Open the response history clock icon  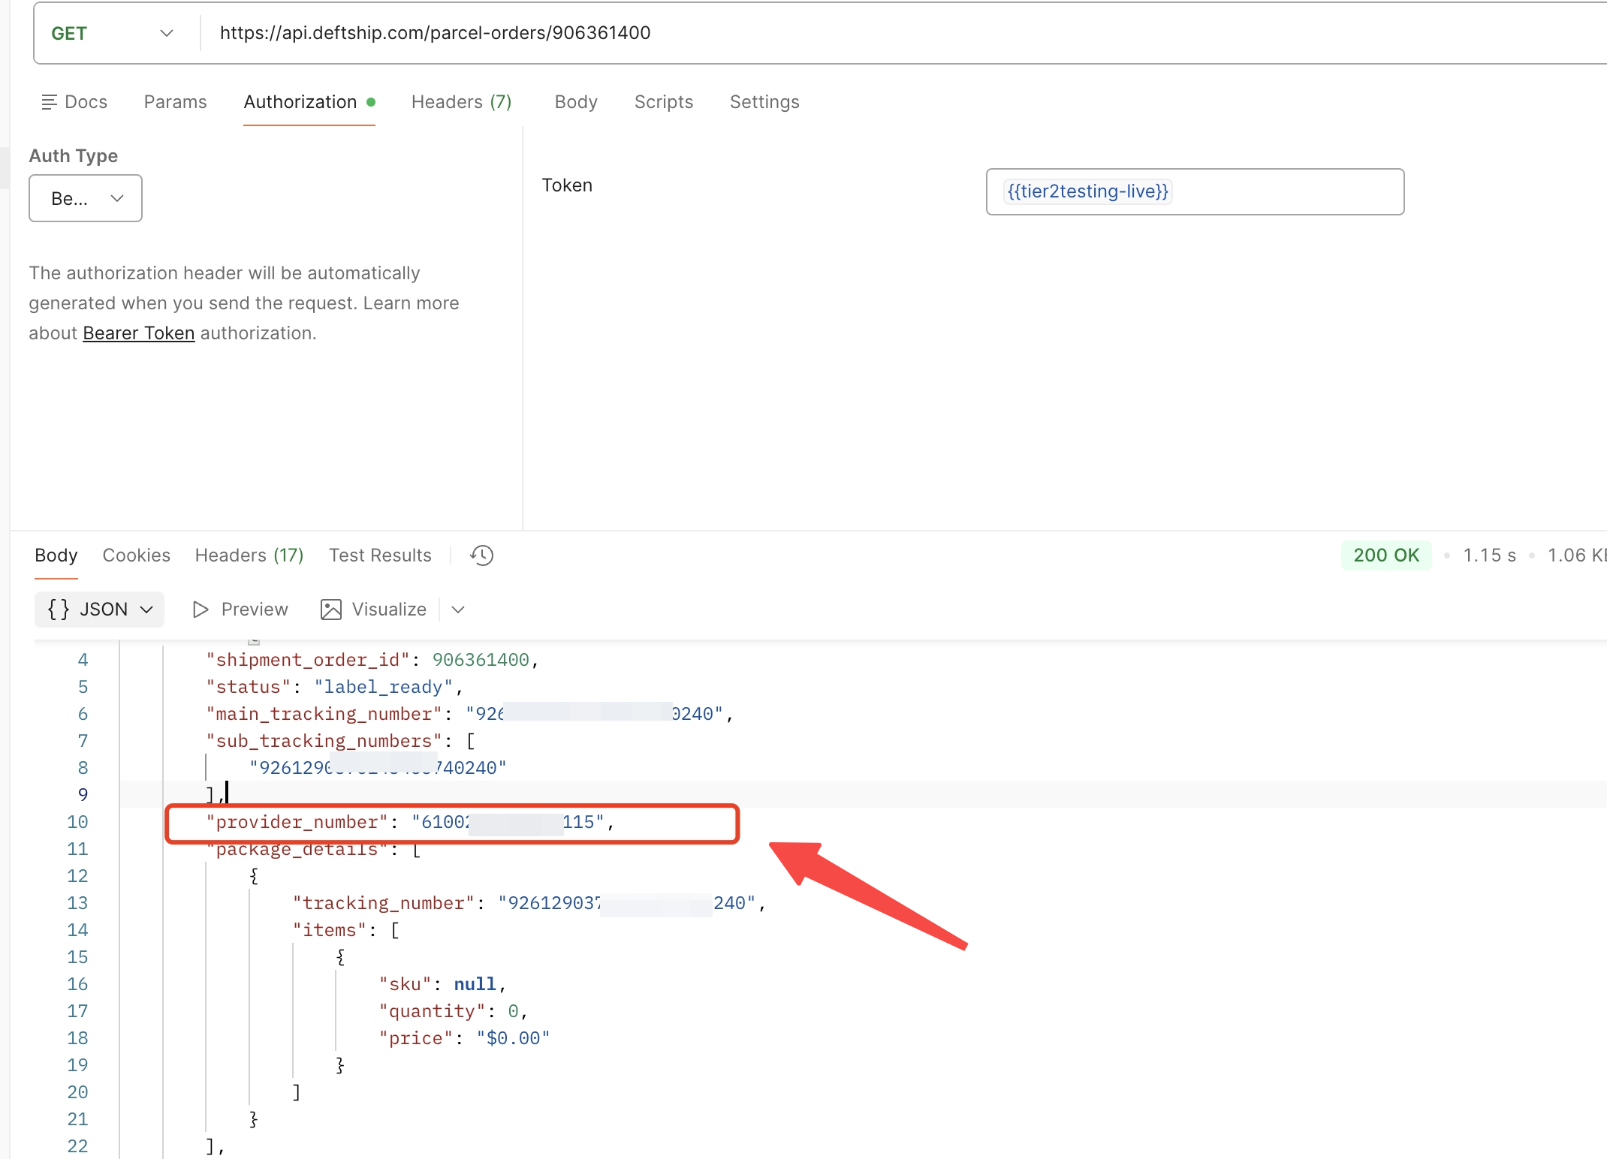[x=481, y=555]
